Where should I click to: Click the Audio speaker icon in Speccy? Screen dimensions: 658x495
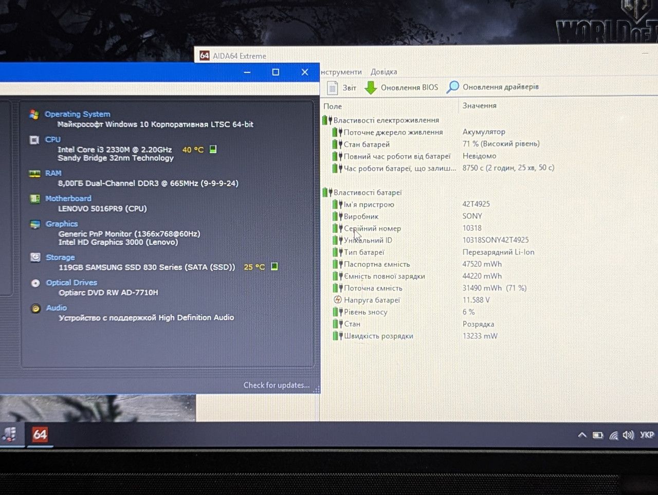35,308
